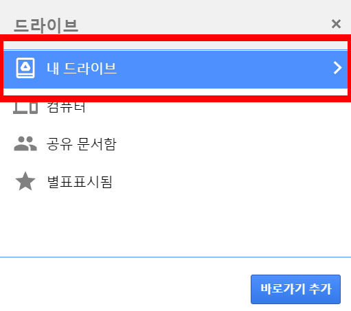Click the highlighted blue 내 드라이브 row background

[175, 69]
